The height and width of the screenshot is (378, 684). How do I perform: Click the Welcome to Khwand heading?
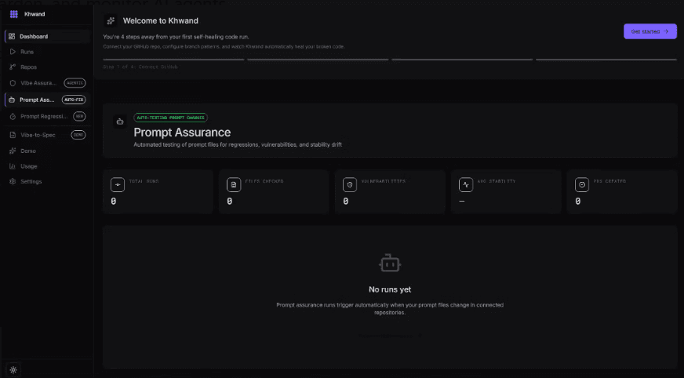[x=161, y=20]
